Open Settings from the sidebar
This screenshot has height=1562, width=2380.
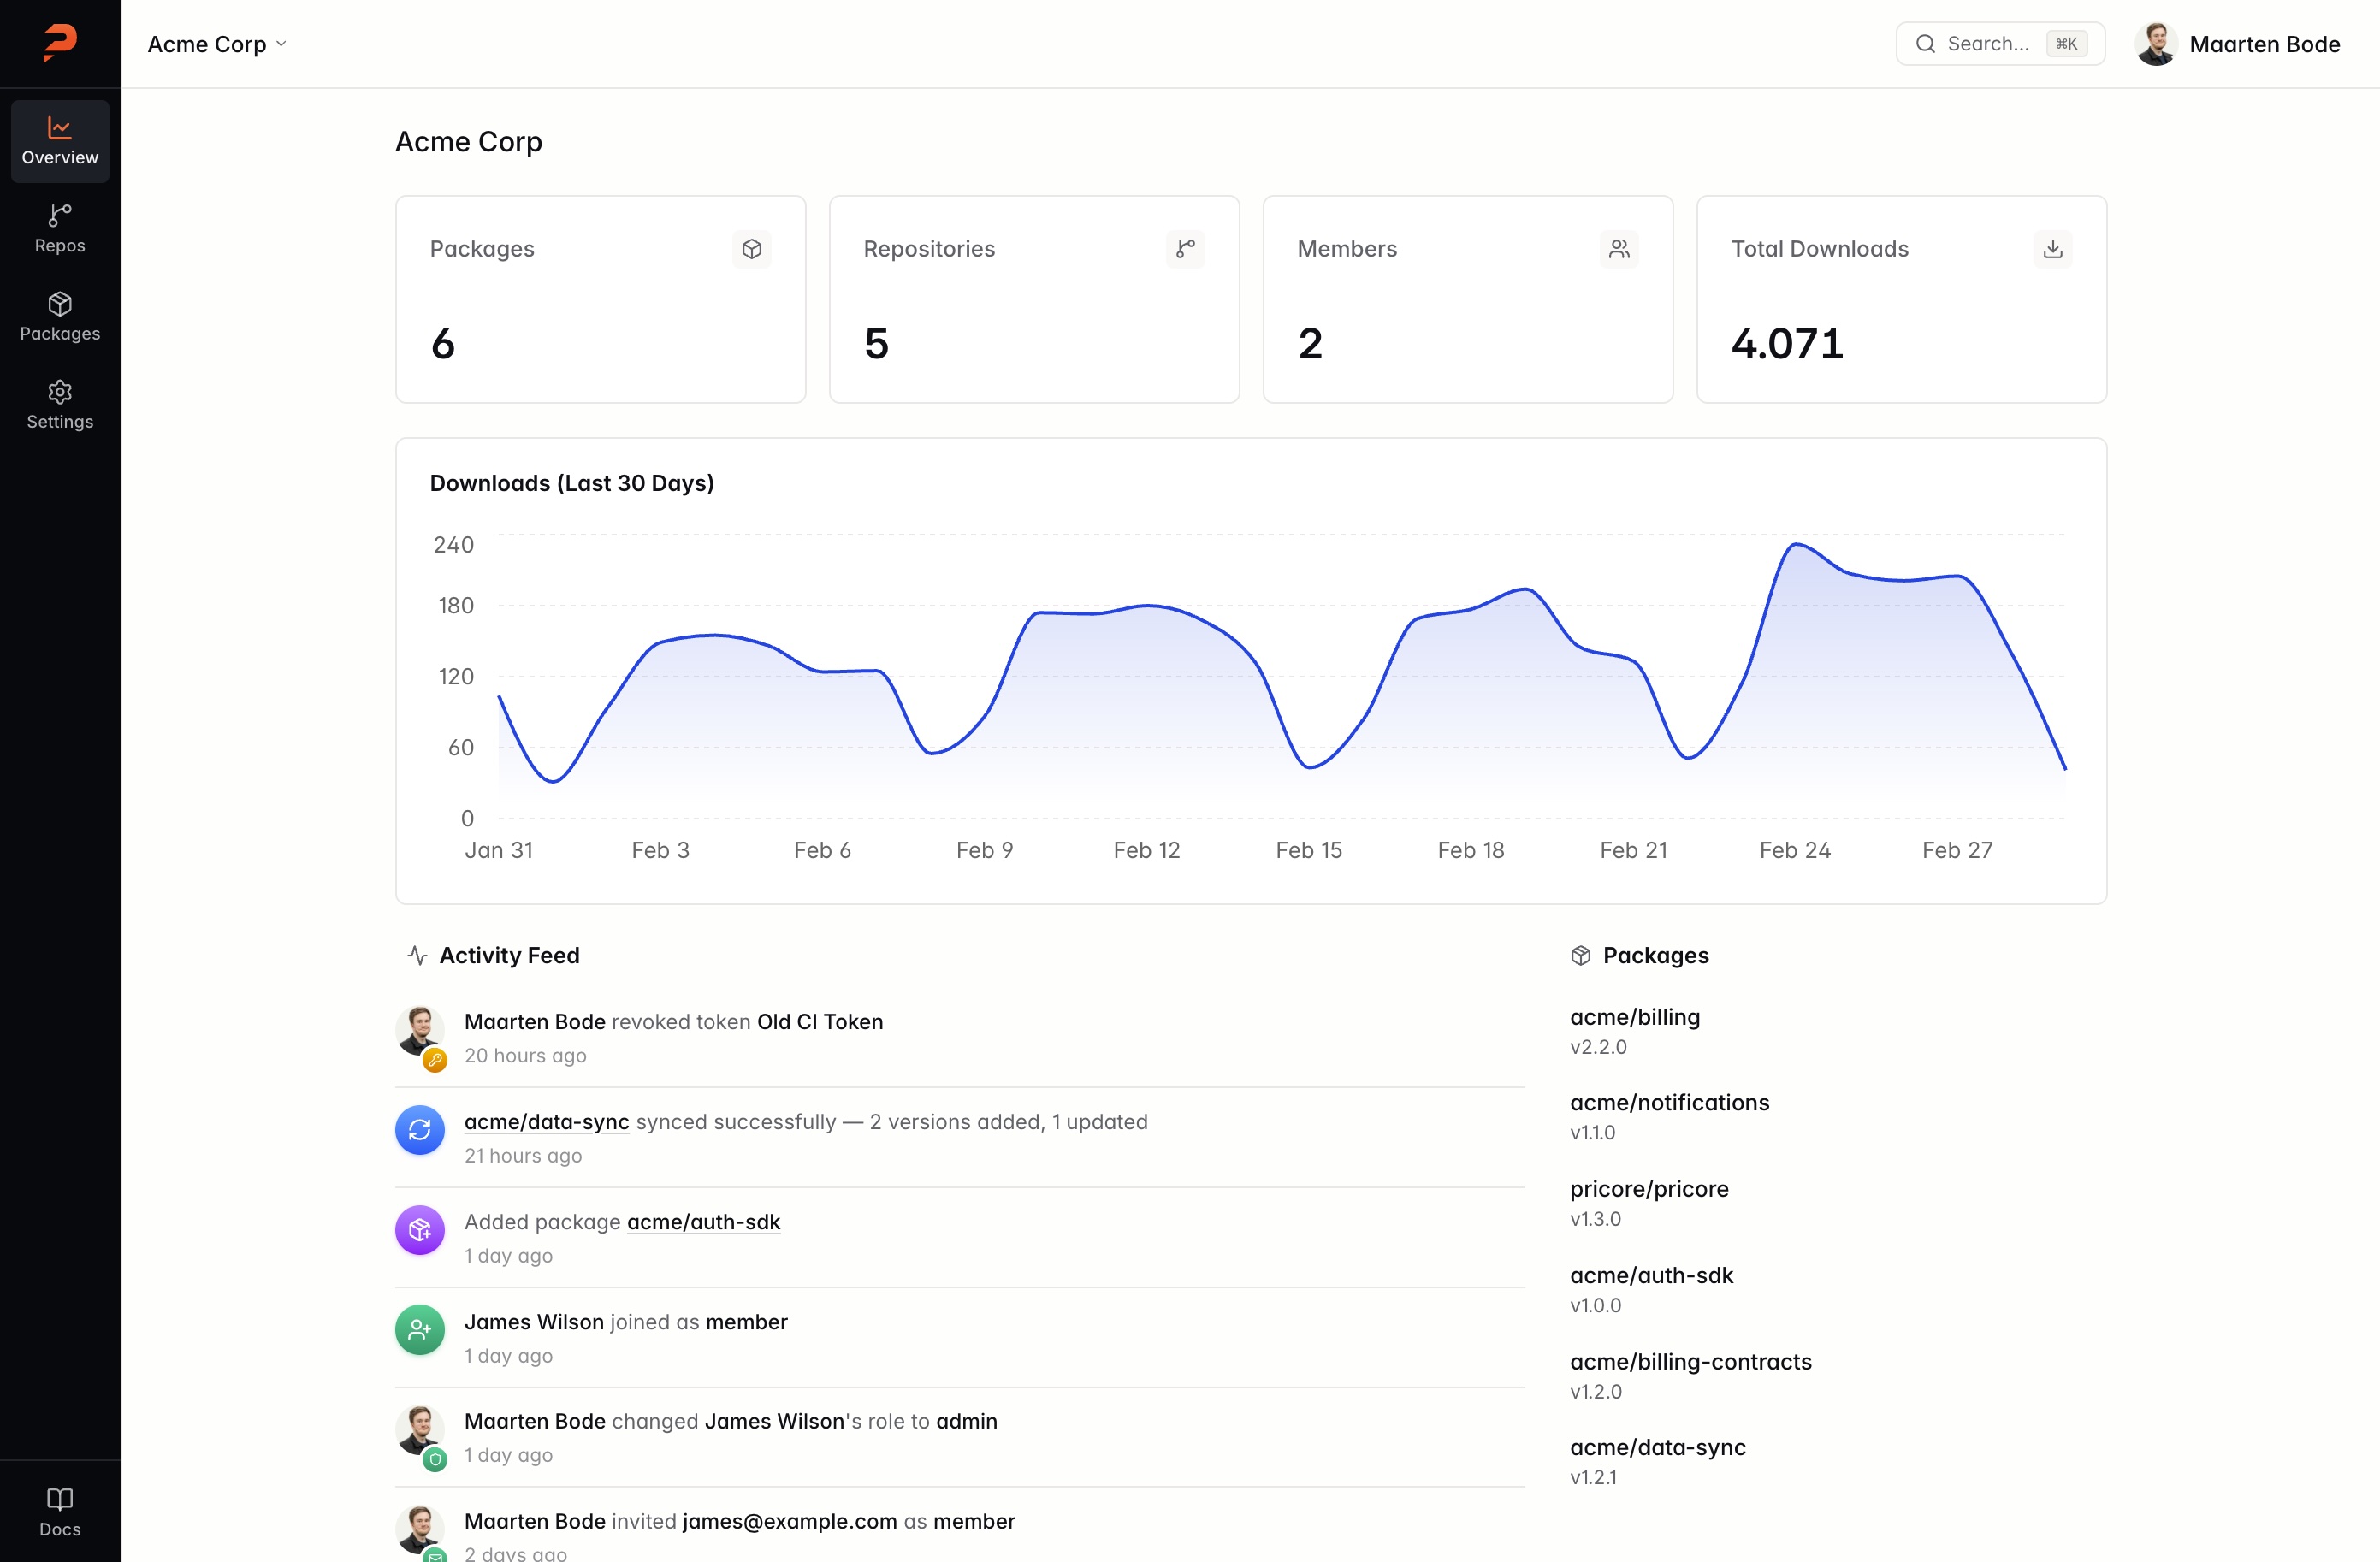click(59, 404)
